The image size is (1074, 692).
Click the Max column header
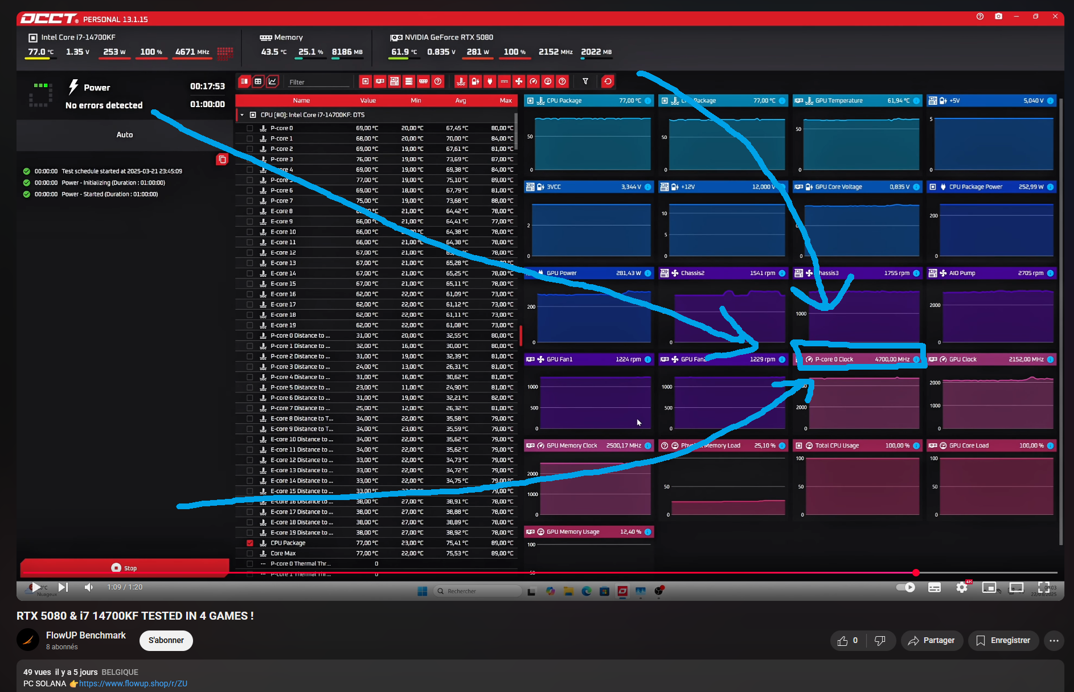(x=506, y=101)
